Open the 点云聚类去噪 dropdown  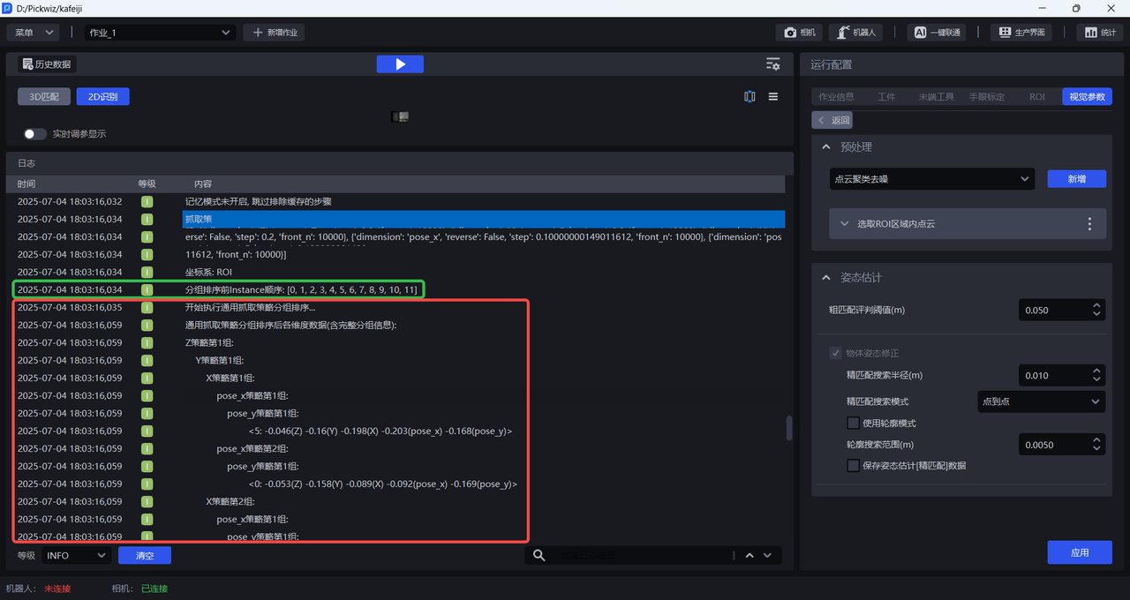[931, 179]
